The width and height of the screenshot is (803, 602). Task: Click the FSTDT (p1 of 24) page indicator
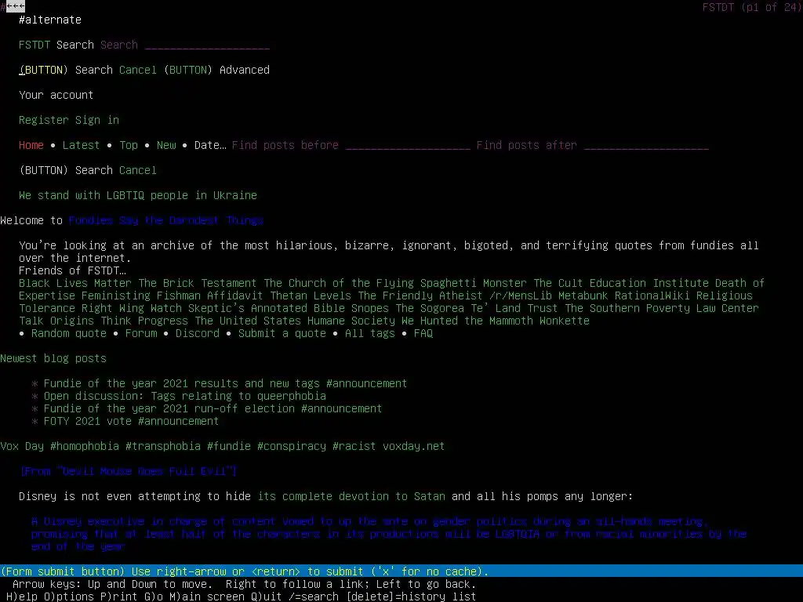(x=752, y=7)
